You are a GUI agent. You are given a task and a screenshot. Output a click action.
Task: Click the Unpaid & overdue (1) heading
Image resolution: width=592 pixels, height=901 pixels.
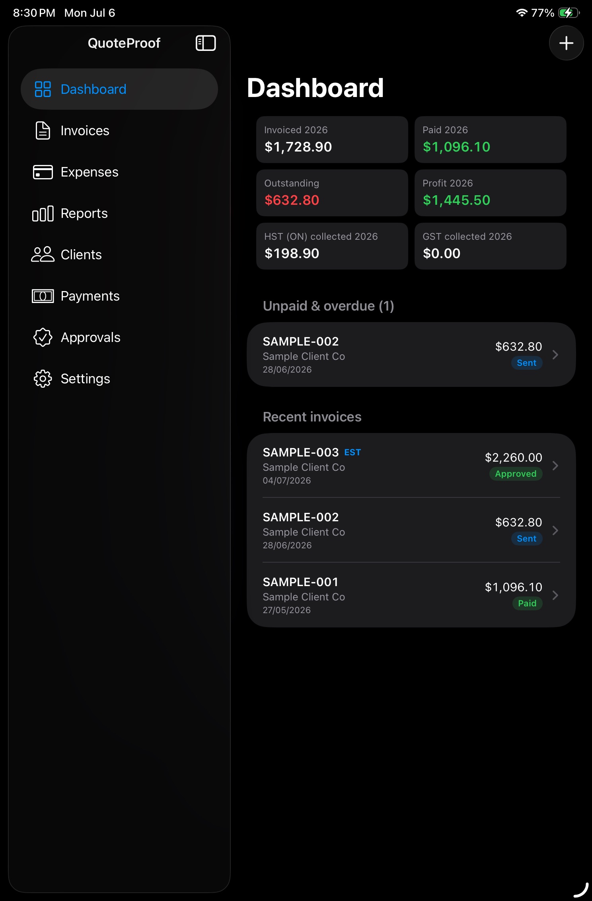[329, 306]
